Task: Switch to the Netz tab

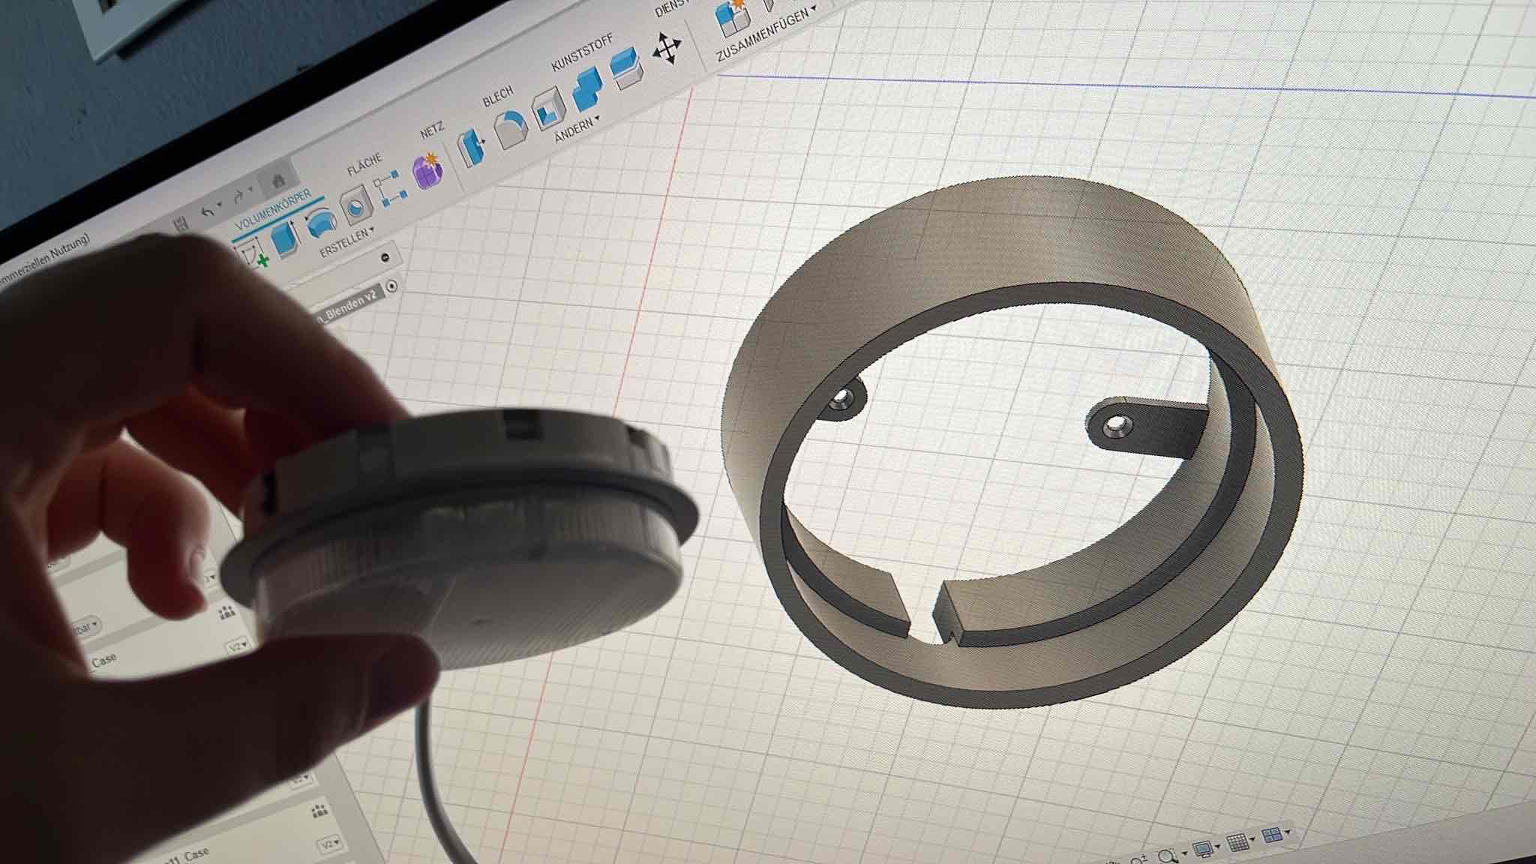Action: click(432, 130)
